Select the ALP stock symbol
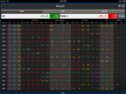 4,53
